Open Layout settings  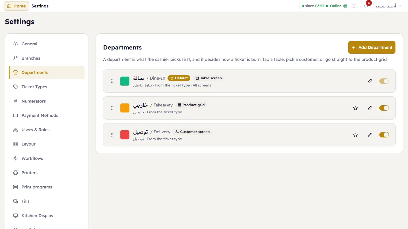[x=47, y=144]
